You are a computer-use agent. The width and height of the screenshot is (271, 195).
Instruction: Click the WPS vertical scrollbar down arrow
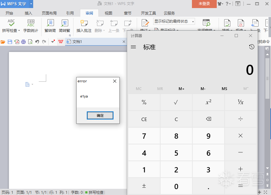(x=267, y=168)
